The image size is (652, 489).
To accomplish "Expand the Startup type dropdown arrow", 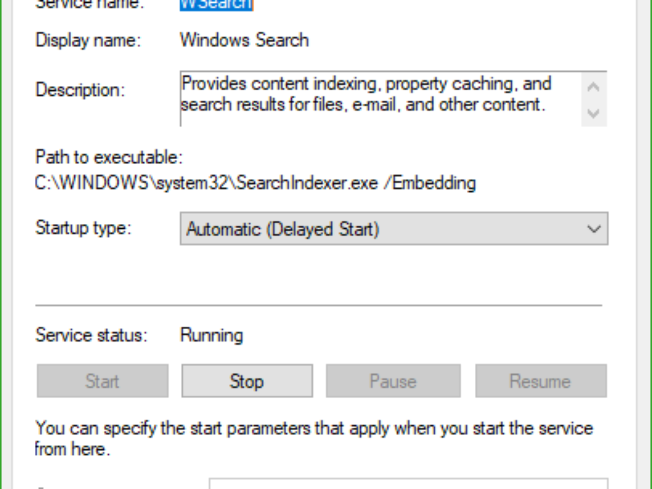I will 593,229.
